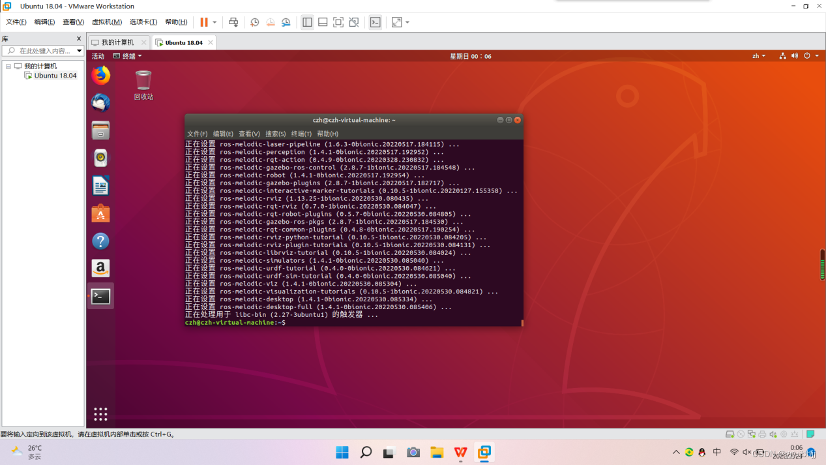
Task: Show applications grid in the dock
Action: [100, 414]
